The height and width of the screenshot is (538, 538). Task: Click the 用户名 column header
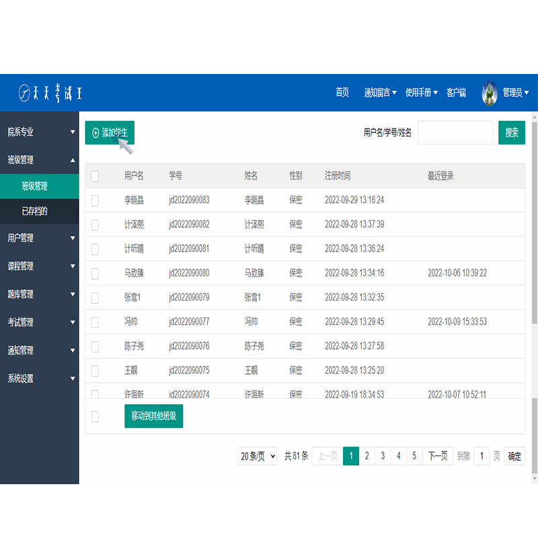point(134,176)
